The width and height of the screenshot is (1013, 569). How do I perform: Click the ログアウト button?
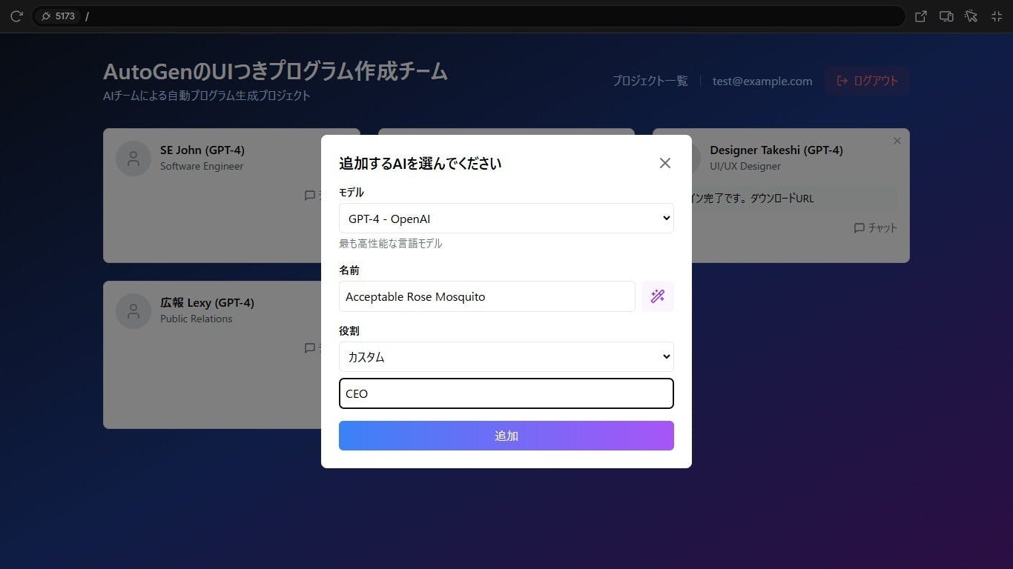pos(867,81)
